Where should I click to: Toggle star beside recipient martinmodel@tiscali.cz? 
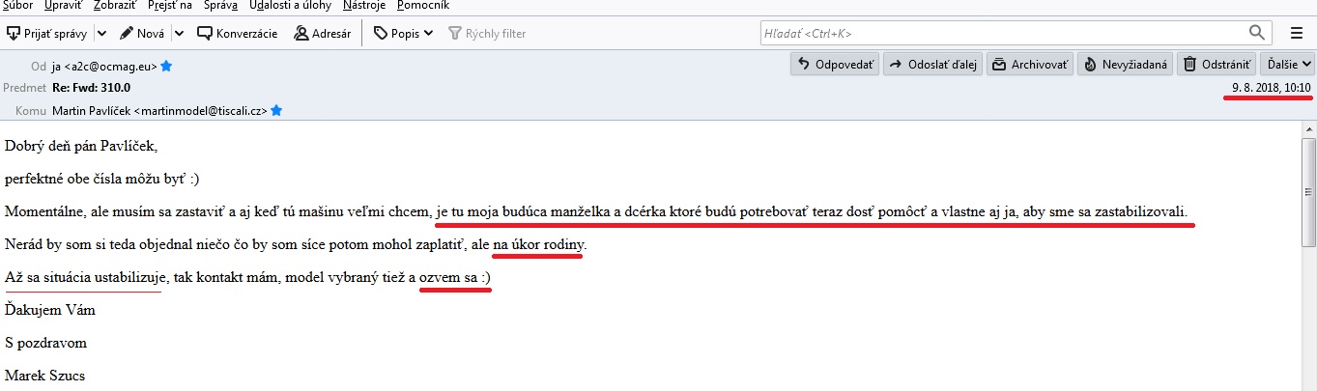click(276, 111)
